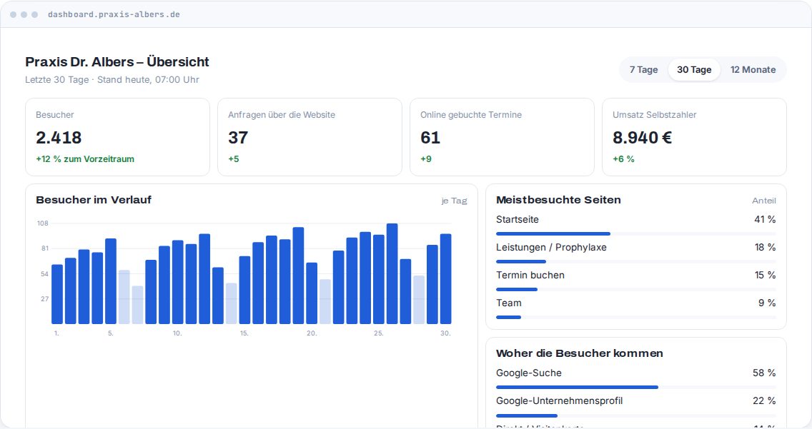Viewport: 812px width, 429px height.
Task: Click the Praxis Dr. Albers – Übersicht title
Action: (117, 61)
